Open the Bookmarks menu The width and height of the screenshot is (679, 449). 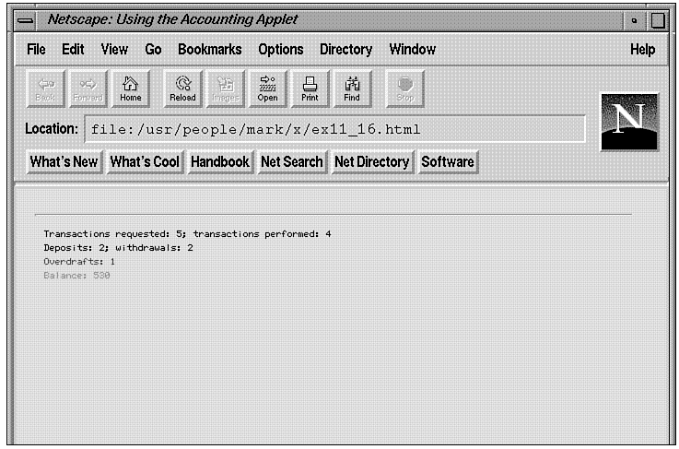(x=209, y=50)
